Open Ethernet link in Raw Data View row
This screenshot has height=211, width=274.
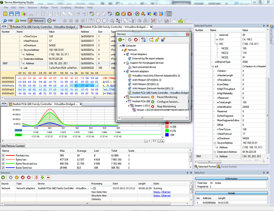pyautogui.click(x=166, y=192)
